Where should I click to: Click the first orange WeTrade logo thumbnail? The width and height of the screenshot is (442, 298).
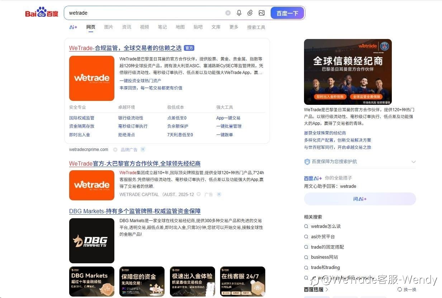pos(92,78)
